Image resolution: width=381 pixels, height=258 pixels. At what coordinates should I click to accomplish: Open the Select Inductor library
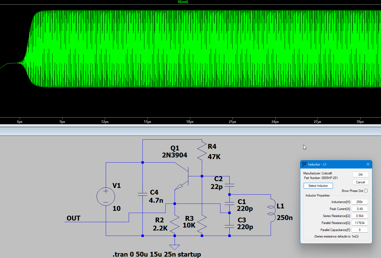[x=318, y=186]
